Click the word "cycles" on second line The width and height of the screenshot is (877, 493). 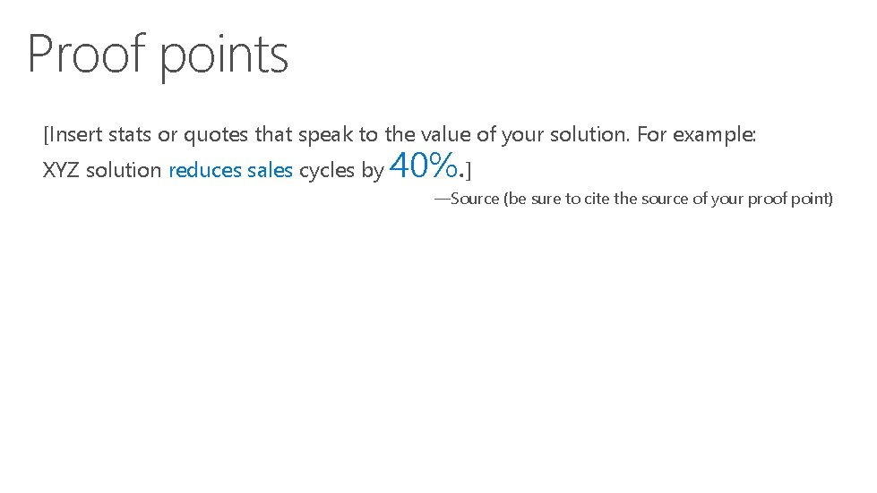pos(326,170)
